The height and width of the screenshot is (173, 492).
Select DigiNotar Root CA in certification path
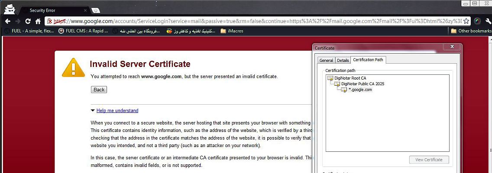[x=350, y=78]
